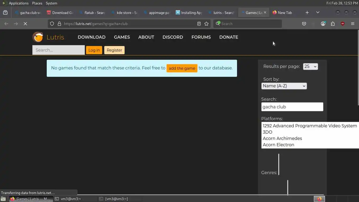Switch to New Tab
Viewport: 359px width, 202px height.
[286, 13]
